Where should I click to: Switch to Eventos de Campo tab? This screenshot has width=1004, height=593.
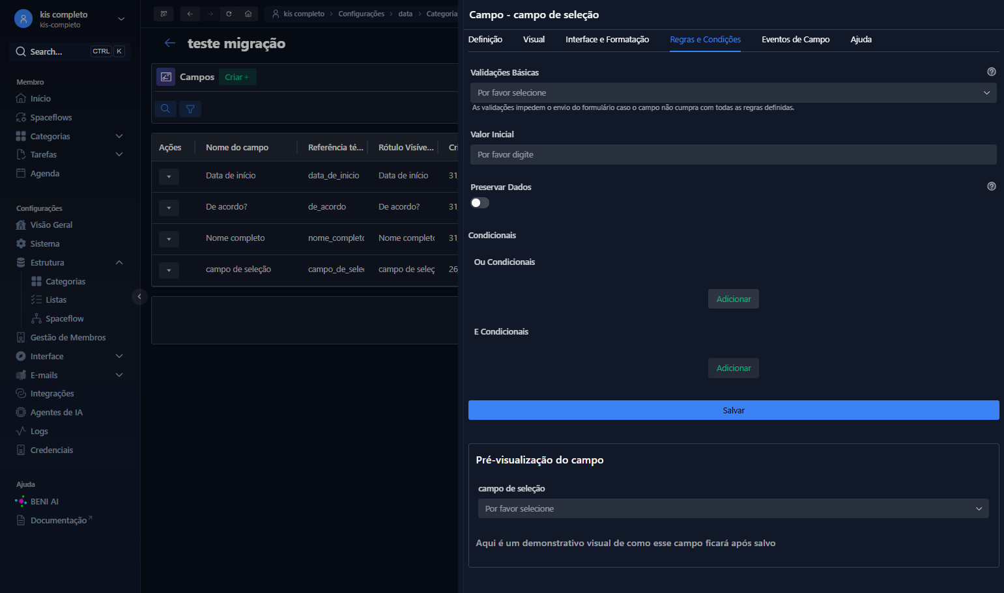coord(796,39)
